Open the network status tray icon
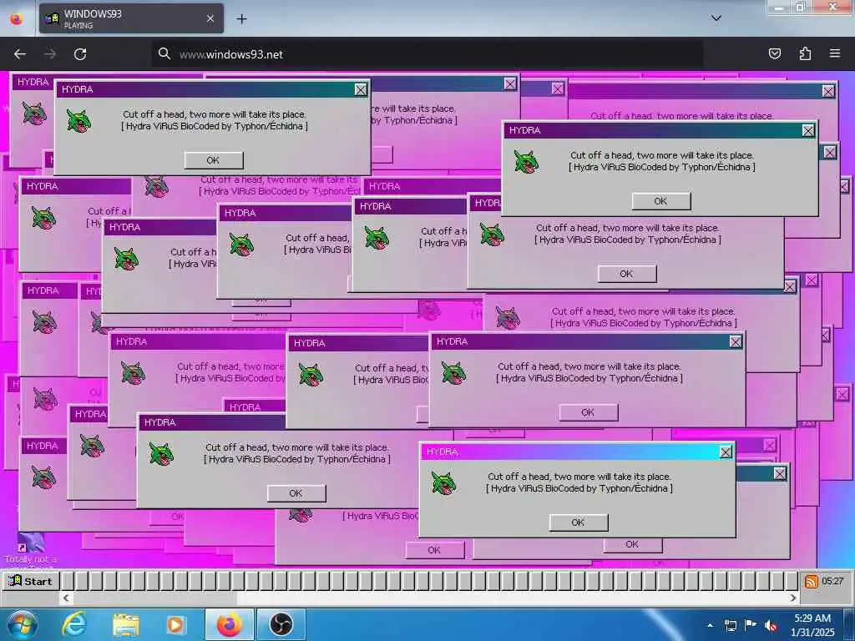The height and width of the screenshot is (641, 855). click(731, 625)
